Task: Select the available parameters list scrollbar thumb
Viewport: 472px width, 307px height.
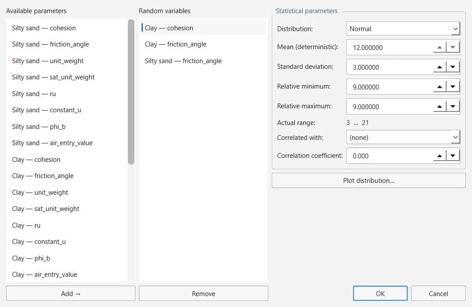Action: (x=131, y=92)
